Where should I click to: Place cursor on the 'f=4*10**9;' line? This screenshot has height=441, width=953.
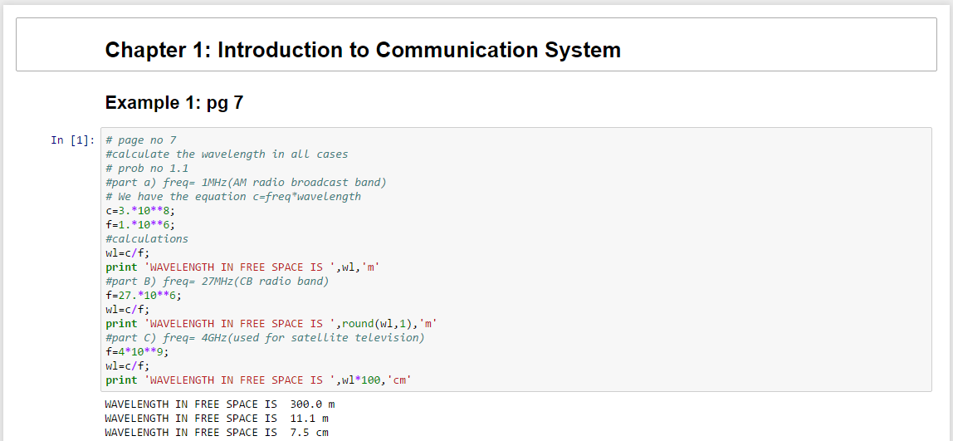coord(137,352)
